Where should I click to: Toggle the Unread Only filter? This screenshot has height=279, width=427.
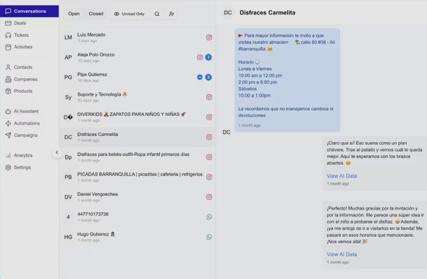(x=130, y=14)
